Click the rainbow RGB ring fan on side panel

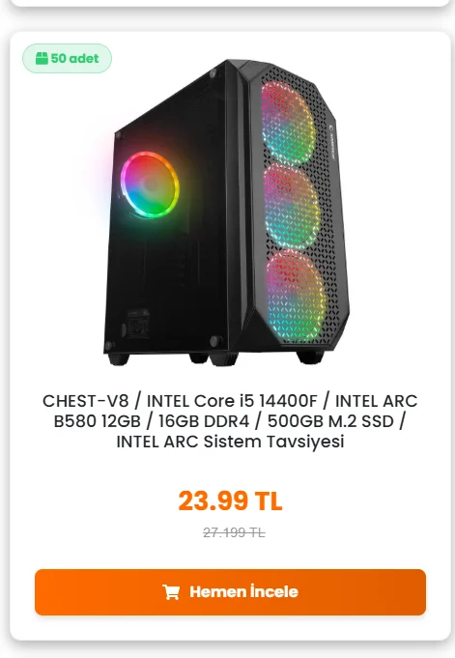151,185
